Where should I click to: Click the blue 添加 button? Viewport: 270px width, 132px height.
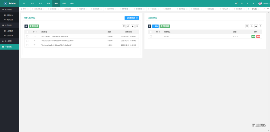[x=155, y=26]
